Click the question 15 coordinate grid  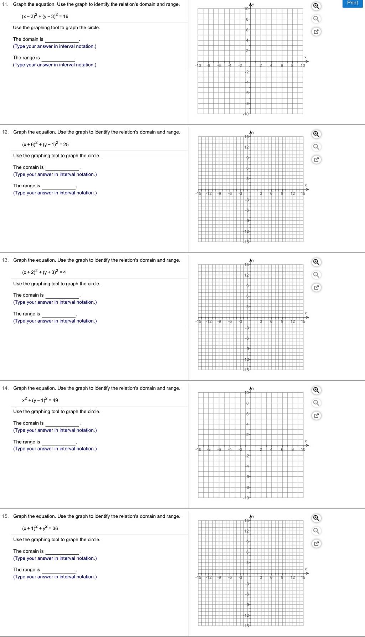(251, 573)
